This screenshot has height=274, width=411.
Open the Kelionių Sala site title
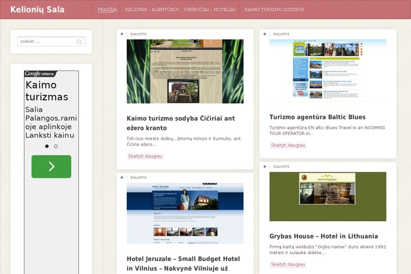tap(37, 10)
